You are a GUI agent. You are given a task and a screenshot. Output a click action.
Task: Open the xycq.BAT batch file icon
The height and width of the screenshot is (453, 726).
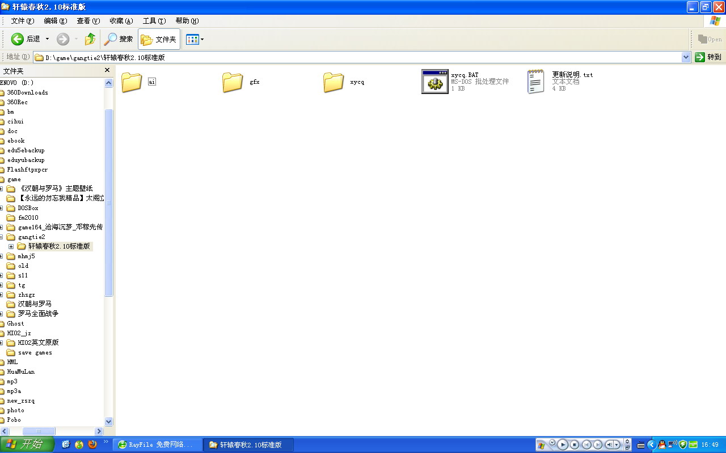click(x=435, y=82)
